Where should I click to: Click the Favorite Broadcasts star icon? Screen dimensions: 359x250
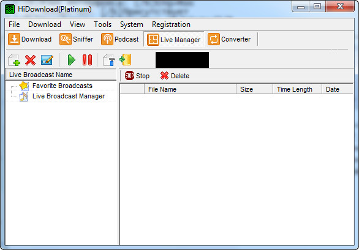point(24,86)
